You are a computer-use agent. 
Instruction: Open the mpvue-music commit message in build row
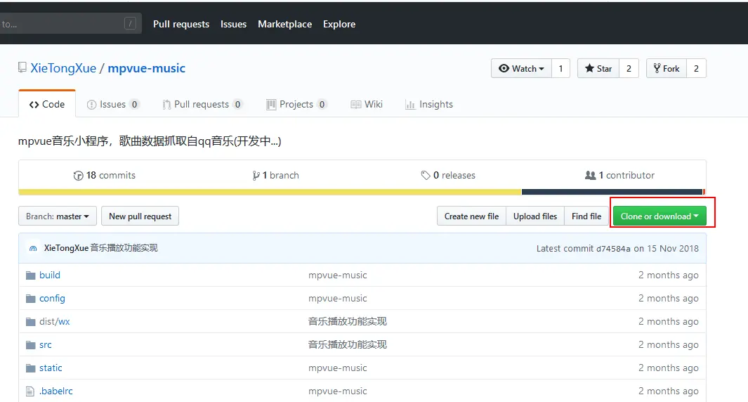(338, 275)
